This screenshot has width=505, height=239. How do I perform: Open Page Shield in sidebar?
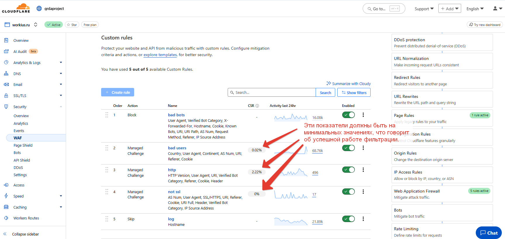click(x=23, y=145)
